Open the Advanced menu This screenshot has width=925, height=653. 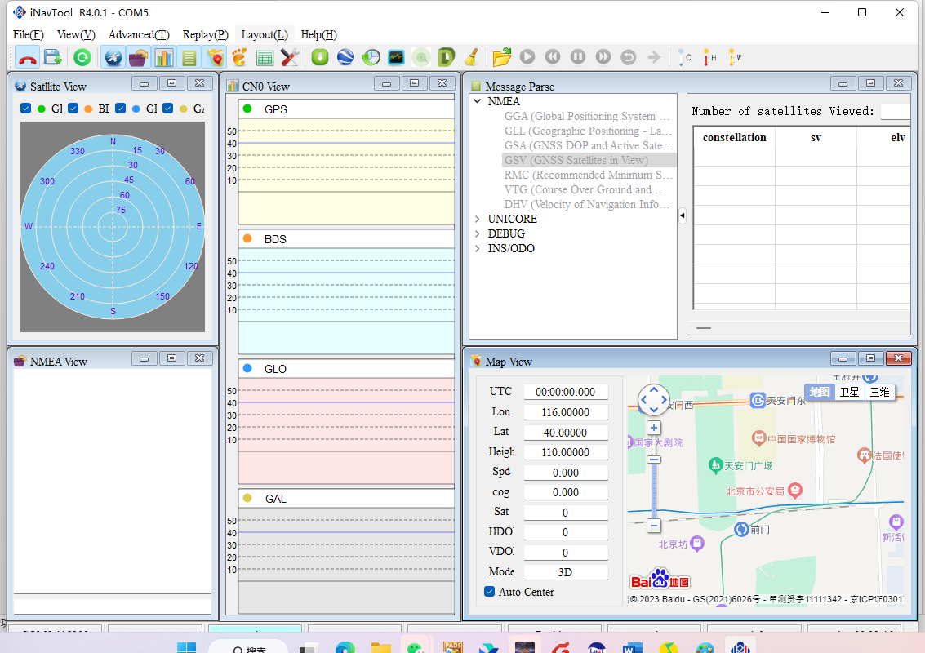139,34
